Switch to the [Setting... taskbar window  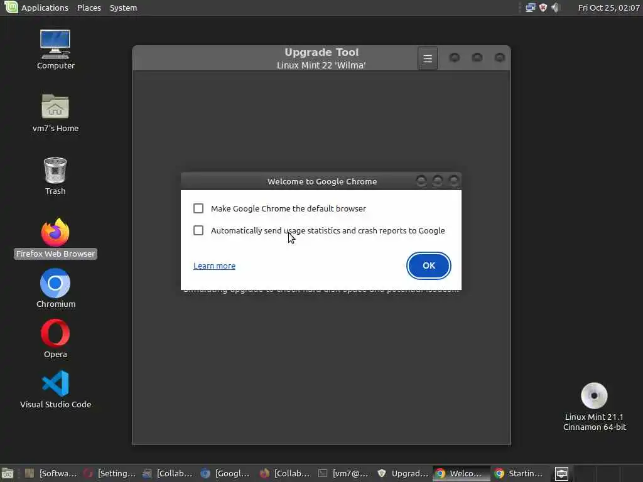pyautogui.click(x=109, y=473)
